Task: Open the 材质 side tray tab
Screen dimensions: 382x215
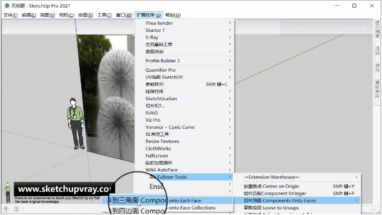Action: tap(377, 51)
